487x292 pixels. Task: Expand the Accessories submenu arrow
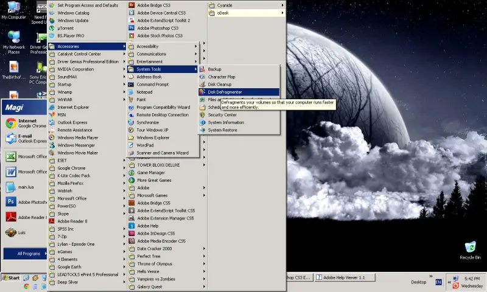coord(124,47)
